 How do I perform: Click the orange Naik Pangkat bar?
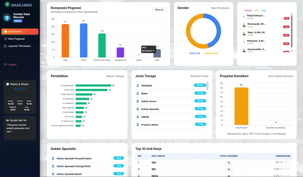[241, 106]
